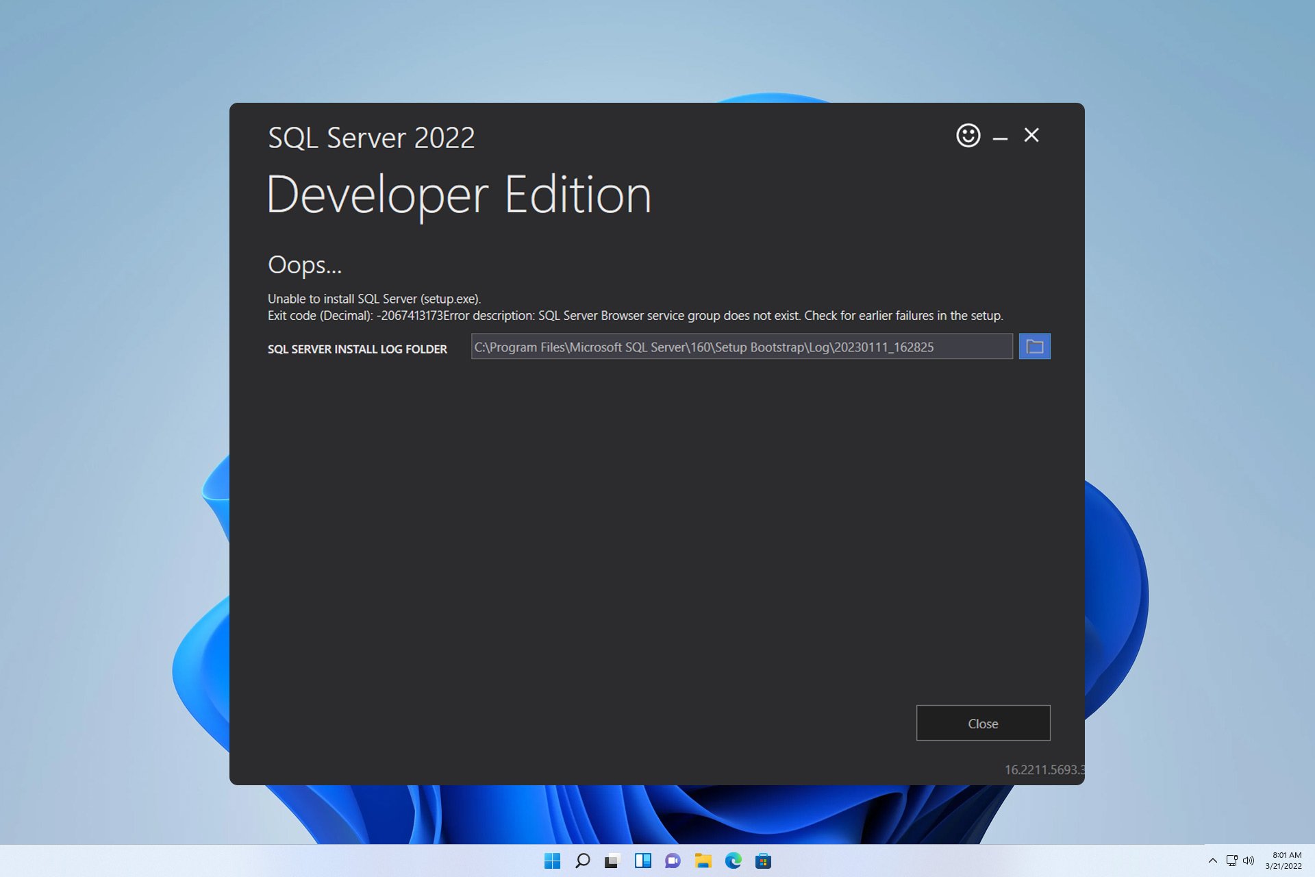Viewport: 1315px width, 877px height.
Task: Open File Explorer from the taskbar
Action: [703, 861]
